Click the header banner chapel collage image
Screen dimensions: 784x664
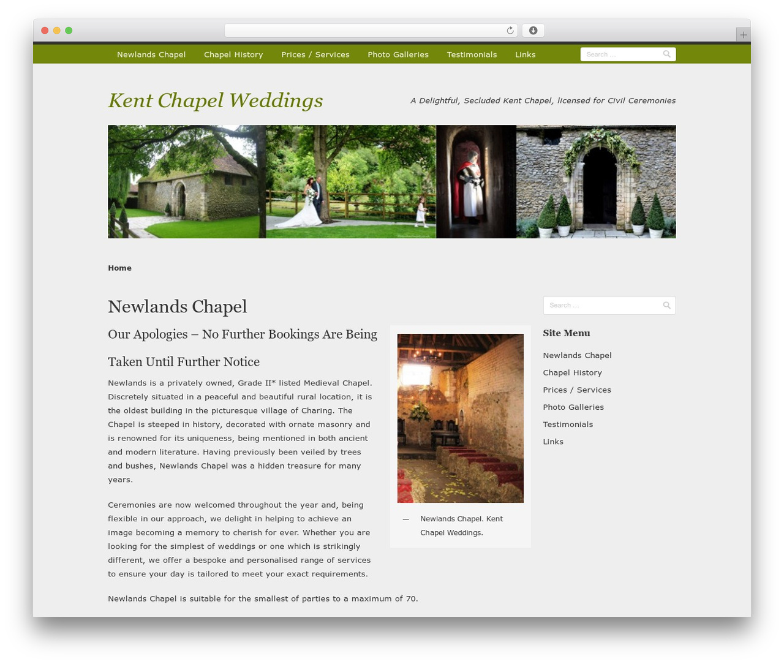click(392, 182)
